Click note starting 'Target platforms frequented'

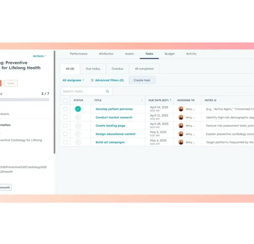(x=230, y=142)
